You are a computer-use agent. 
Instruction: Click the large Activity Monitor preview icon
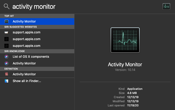click(125, 40)
